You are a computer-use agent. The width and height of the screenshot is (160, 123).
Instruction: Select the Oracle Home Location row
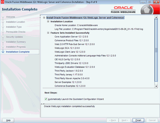(x=76, y=25)
